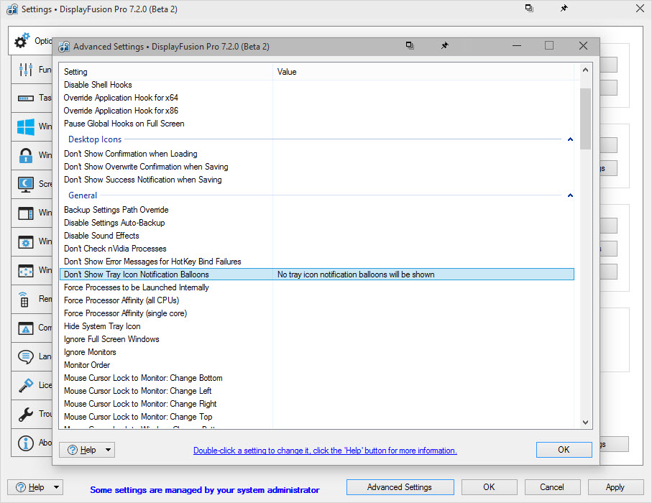Click the About info icon in sidebar

(x=26, y=443)
